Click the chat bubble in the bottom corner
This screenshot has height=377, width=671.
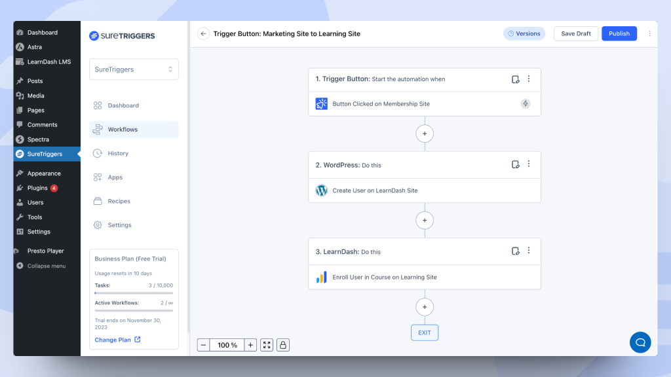640,342
